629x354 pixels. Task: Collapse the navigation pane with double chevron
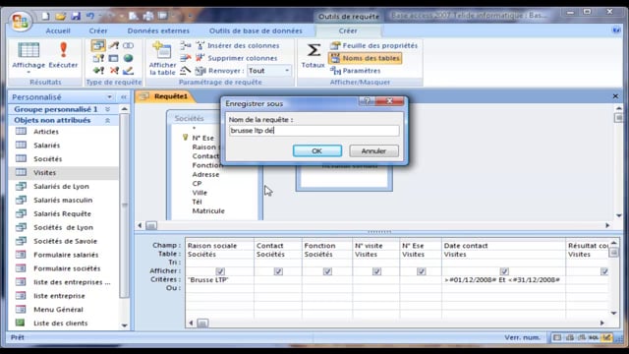tap(124, 97)
